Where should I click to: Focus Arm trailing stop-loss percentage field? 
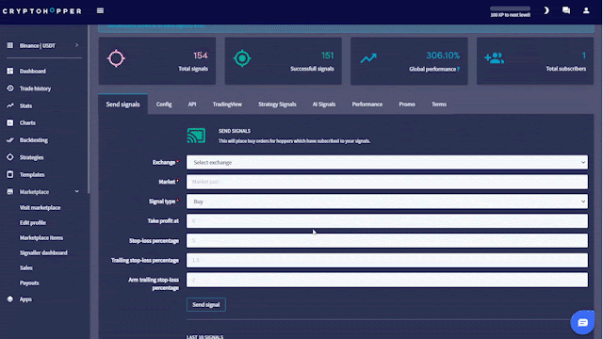[x=387, y=280]
